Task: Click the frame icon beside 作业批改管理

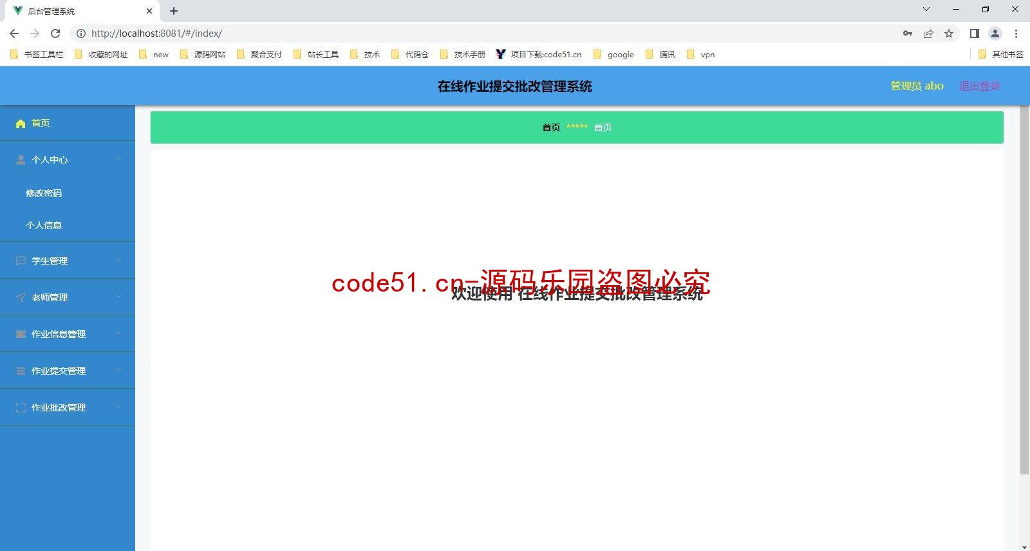Action: (21, 407)
